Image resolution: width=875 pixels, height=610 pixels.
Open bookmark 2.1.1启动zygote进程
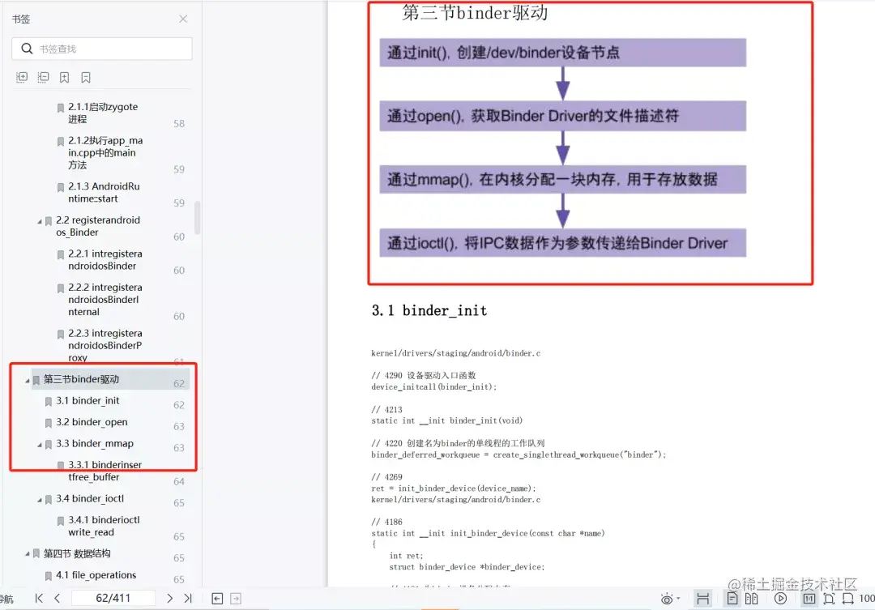click(x=103, y=113)
